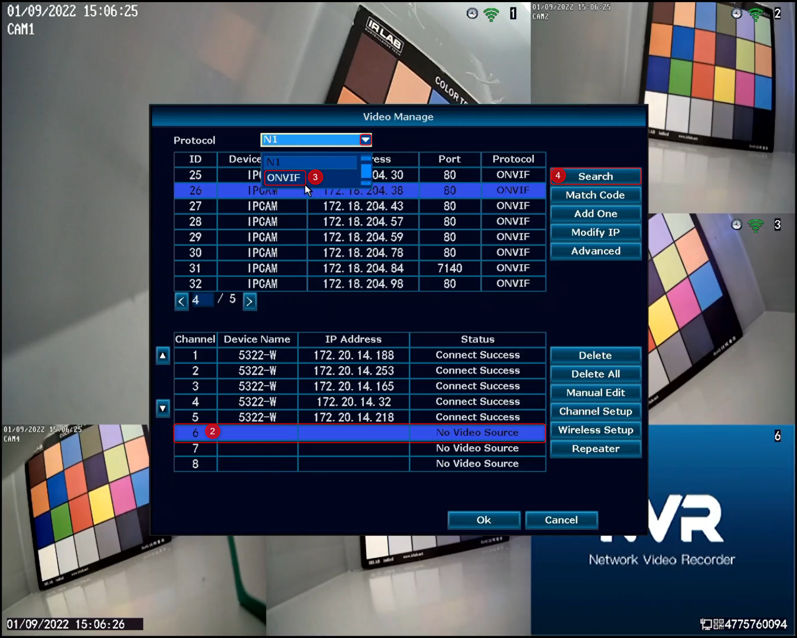Click the protocol list scrollbar
The height and width of the screenshot is (638, 797).
366,170
